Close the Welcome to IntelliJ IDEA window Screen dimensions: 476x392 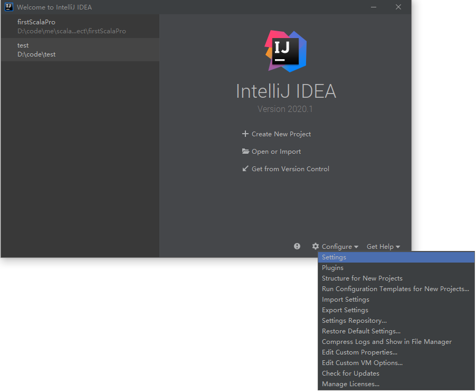point(398,7)
